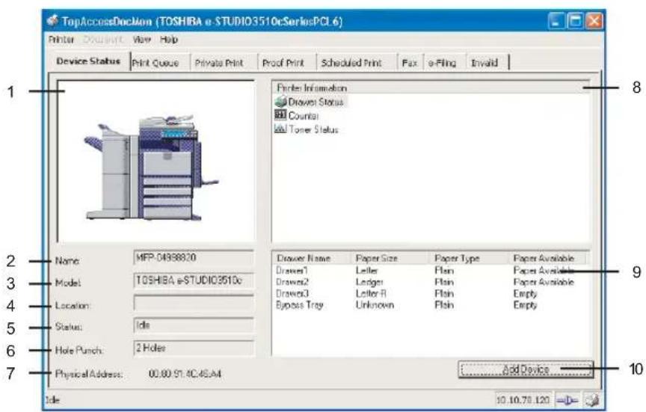Click the Ledger paper size cell
The image size is (646, 412).
pyautogui.click(x=369, y=282)
